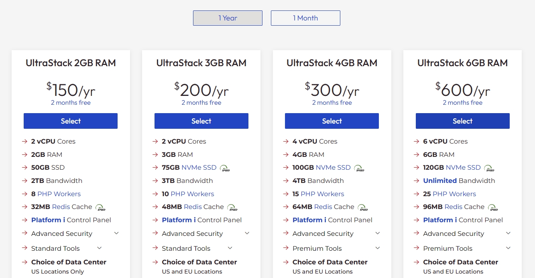The height and width of the screenshot is (278, 535).
Task: Click speed icon next to 48MB Redis Cache
Action: coord(232,207)
